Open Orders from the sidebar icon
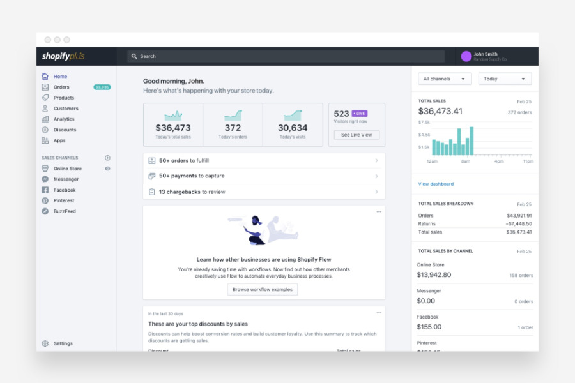Viewport: 575px width, 383px height. pyautogui.click(x=45, y=87)
